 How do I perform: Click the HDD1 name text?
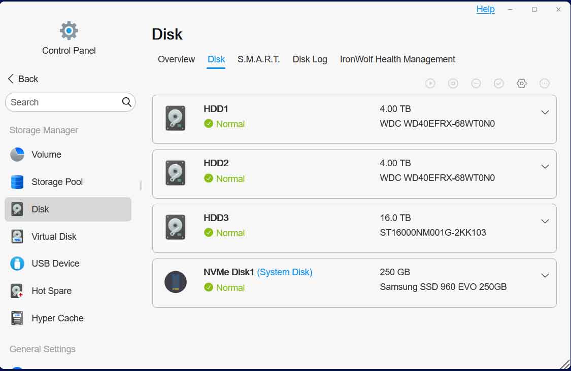216,109
